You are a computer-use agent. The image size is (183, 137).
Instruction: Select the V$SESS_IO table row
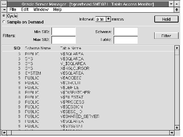point(88,111)
